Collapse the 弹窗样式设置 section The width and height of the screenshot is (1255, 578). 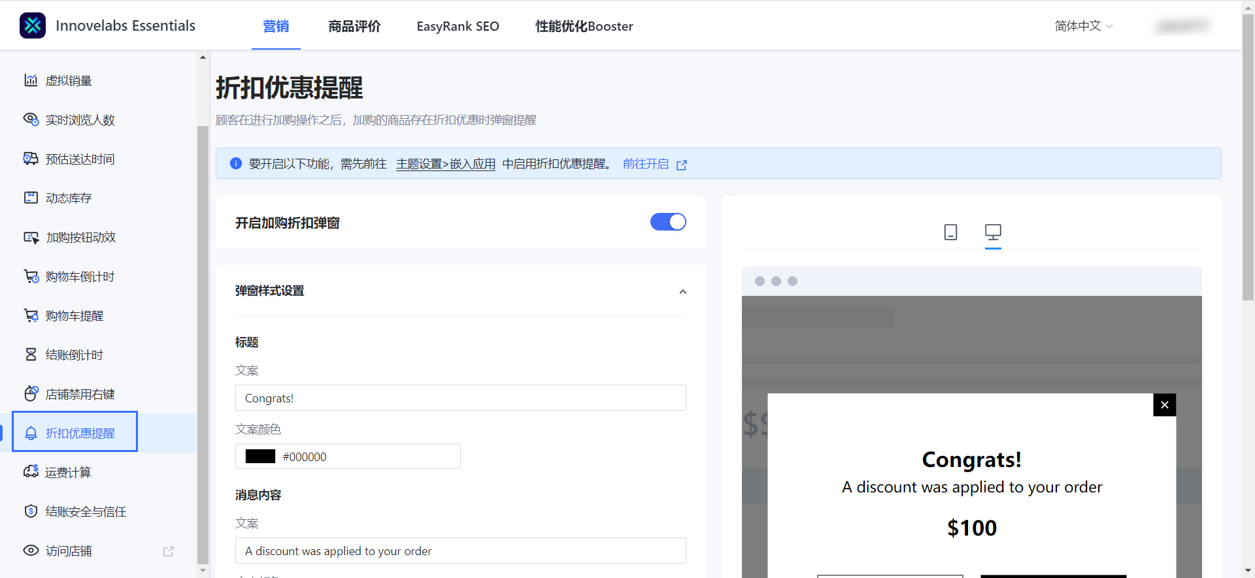coord(682,291)
